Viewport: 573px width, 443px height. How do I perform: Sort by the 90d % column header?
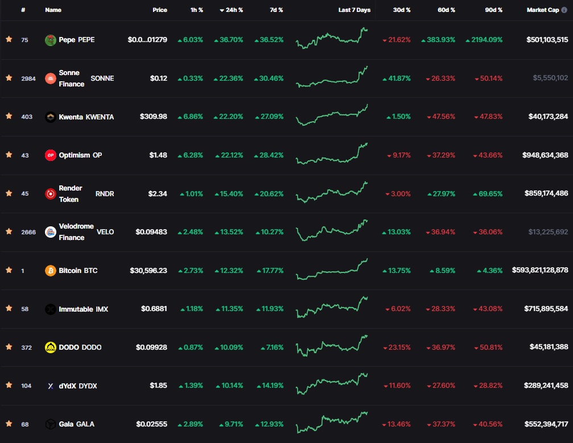[x=494, y=10]
